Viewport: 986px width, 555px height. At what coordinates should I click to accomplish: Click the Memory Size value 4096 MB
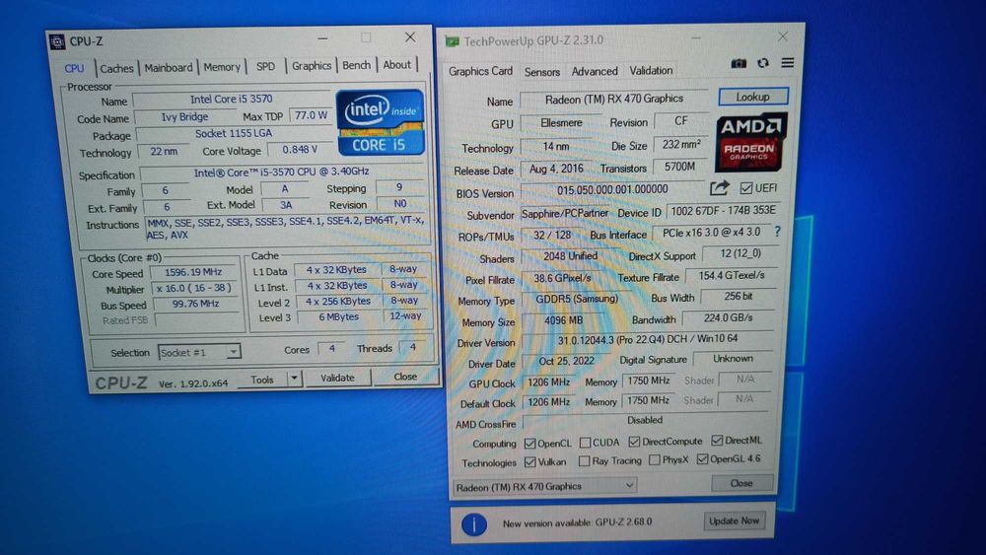[563, 320]
